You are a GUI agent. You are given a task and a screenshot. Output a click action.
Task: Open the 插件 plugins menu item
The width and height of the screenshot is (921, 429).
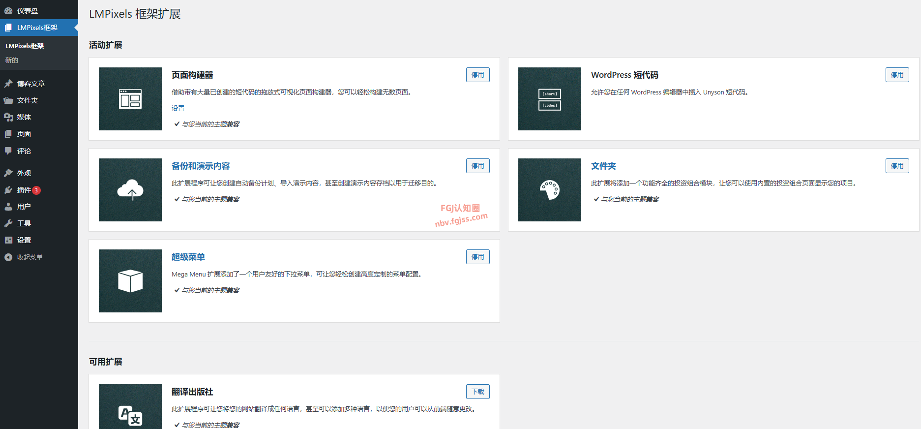(x=24, y=190)
